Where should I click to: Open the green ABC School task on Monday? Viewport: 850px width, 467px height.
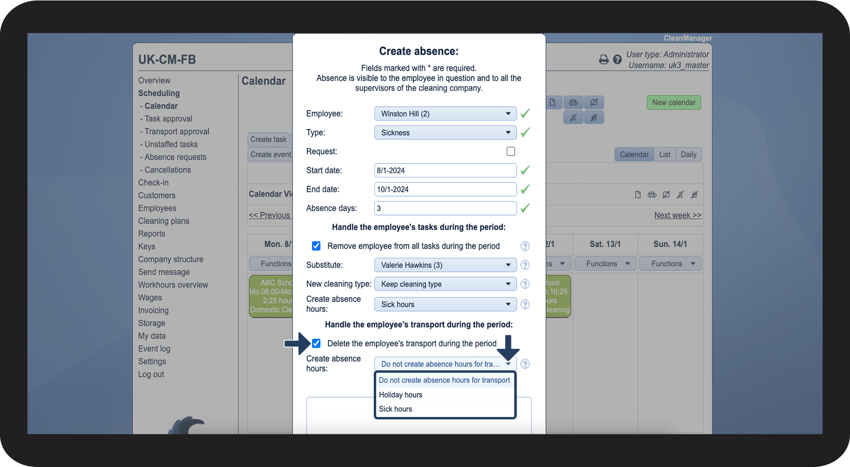[271, 296]
